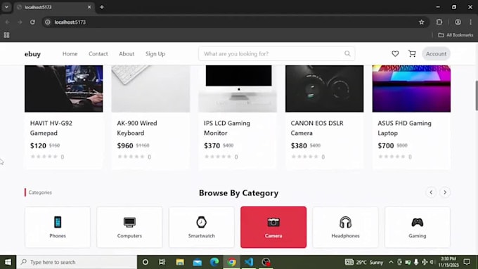The height and width of the screenshot is (269, 478).
Task: Go to Home nav link
Action: pyautogui.click(x=70, y=53)
